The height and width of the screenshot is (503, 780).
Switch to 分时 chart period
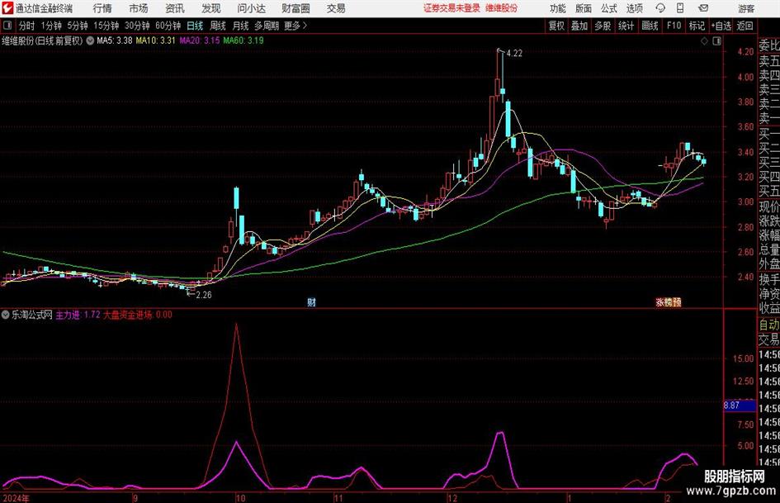point(27,26)
